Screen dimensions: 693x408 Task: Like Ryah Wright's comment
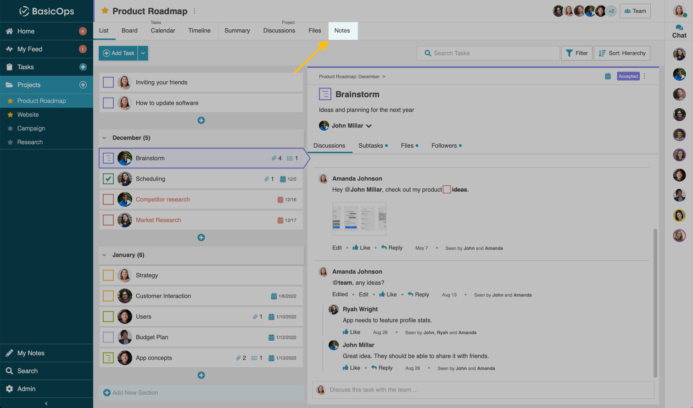(x=352, y=332)
